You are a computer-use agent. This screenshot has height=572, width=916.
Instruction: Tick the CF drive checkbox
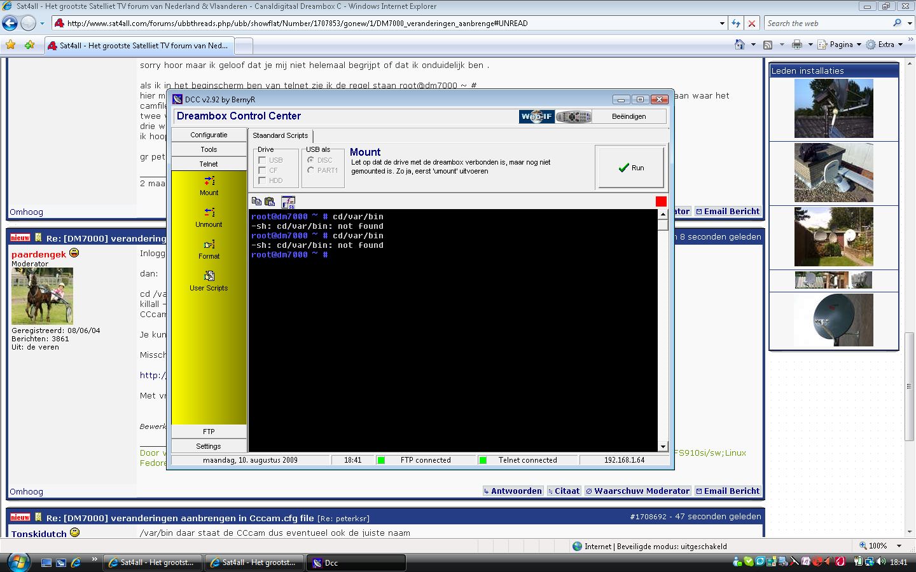tap(262, 170)
